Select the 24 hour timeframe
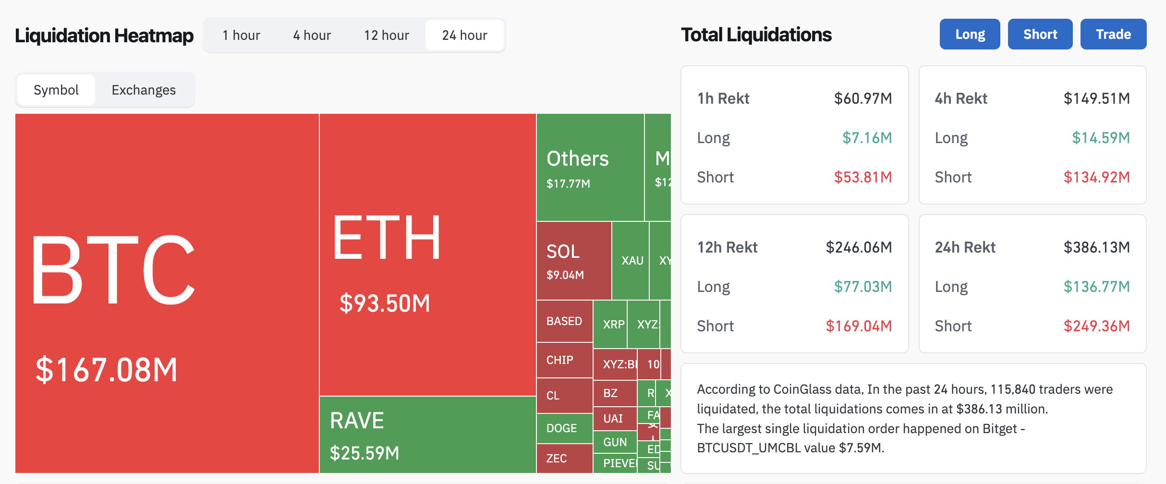1166x484 pixels. click(464, 35)
